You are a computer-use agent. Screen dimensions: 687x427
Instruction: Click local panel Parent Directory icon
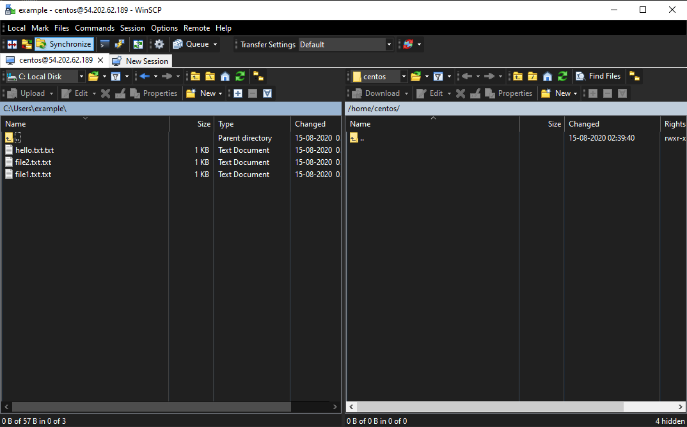(195, 77)
